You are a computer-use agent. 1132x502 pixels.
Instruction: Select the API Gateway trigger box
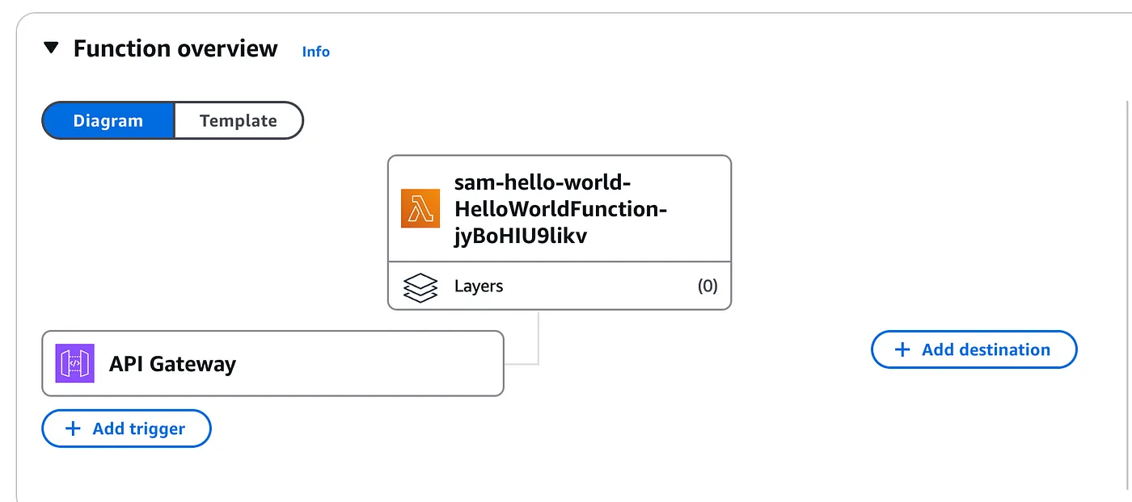tap(272, 363)
